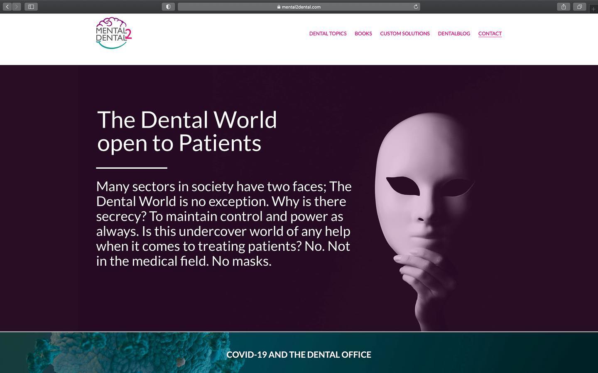
Task: Click the Mental2Dental logo
Action: (113, 33)
